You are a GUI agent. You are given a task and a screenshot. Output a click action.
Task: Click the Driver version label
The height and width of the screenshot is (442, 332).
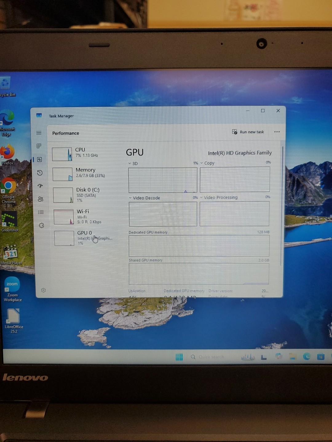point(221,291)
